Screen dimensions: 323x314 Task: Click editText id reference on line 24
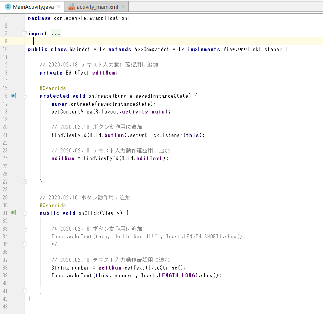tap(149, 158)
